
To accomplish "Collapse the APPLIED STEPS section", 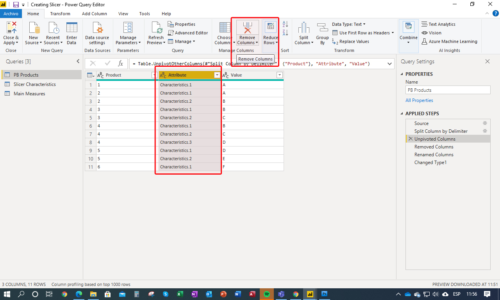I will pyautogui.click(x=402, y=113).
